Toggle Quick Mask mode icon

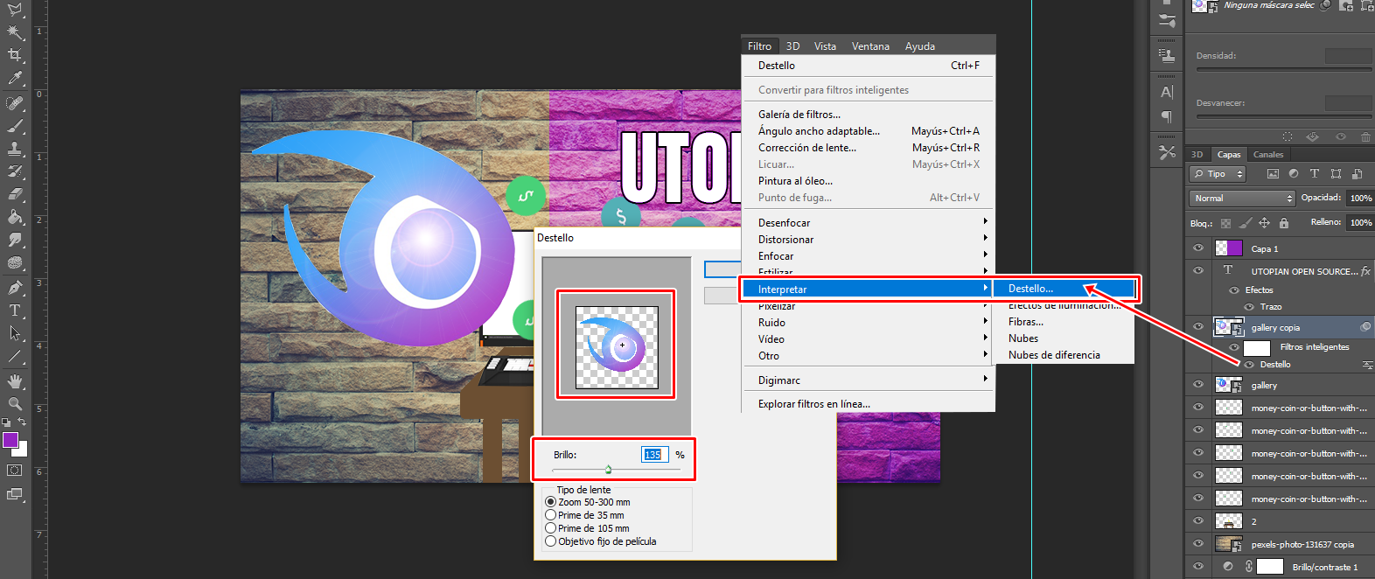click(15, 471)
